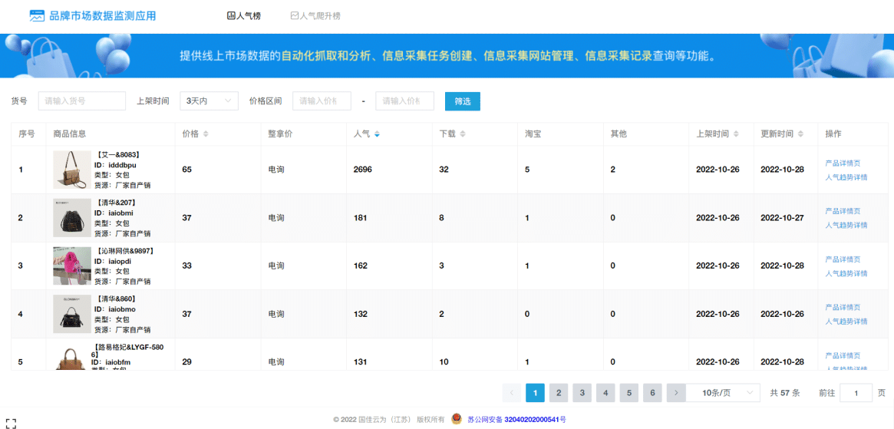Sort by 下载 column sort icon
Screen dimensions: 894x429
point(463,134)
